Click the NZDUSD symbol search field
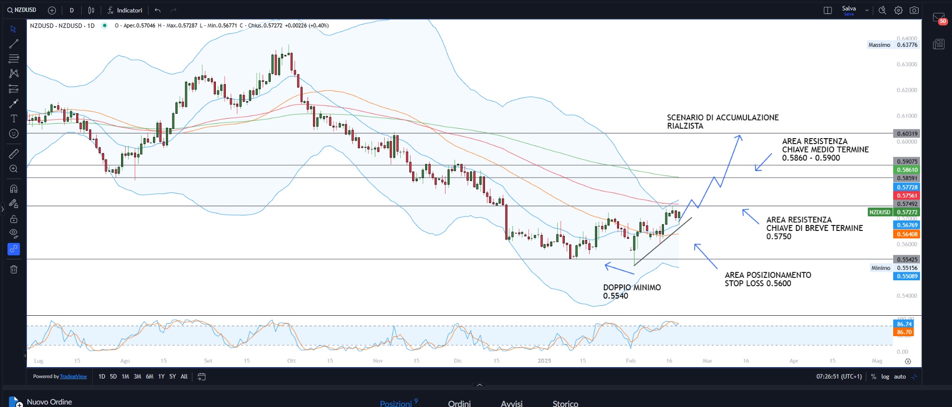This screenshot has height=407, width=952. (22, 10)
